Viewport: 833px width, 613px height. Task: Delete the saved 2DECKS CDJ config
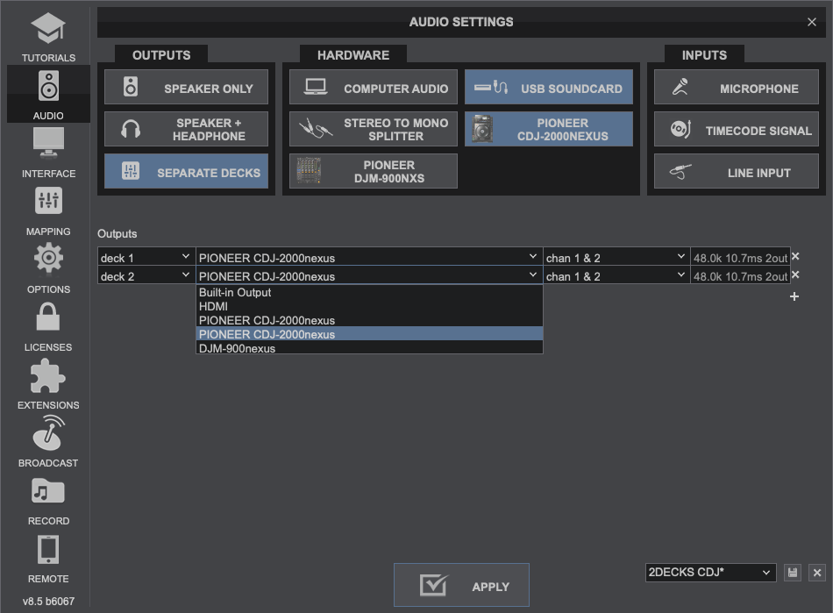(x=817, y=573)
